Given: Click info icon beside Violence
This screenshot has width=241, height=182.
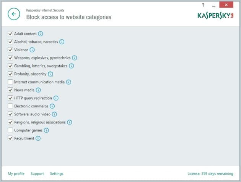Looking at the screenshot, I should tap(32, 50).
